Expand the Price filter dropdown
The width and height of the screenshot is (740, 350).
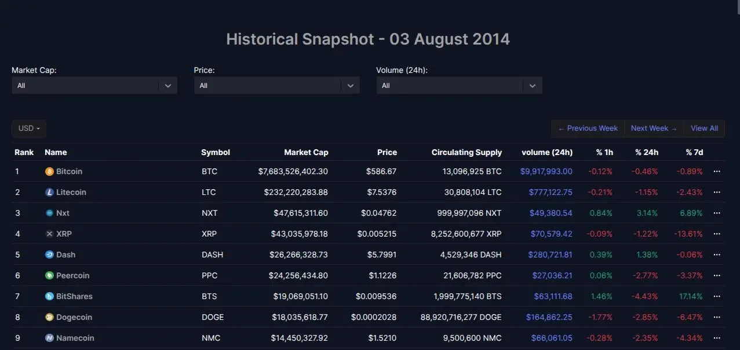(x=276, y=84)
